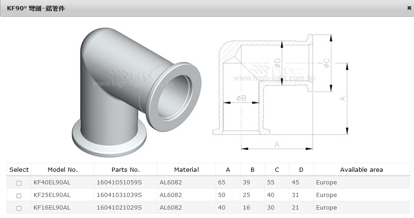Check the box for model KF40EL90AL
This screenshot has height=218, width=414.
19,183
